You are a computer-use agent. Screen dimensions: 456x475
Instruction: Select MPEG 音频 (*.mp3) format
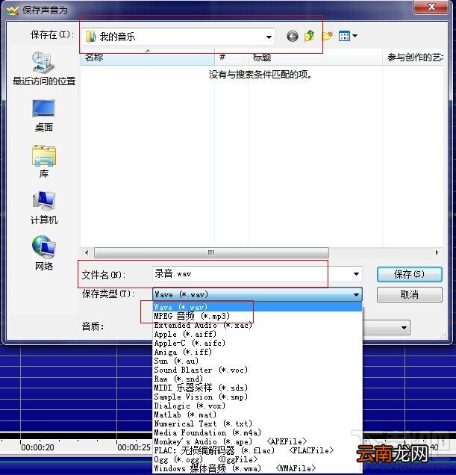[x=257, y=316]
